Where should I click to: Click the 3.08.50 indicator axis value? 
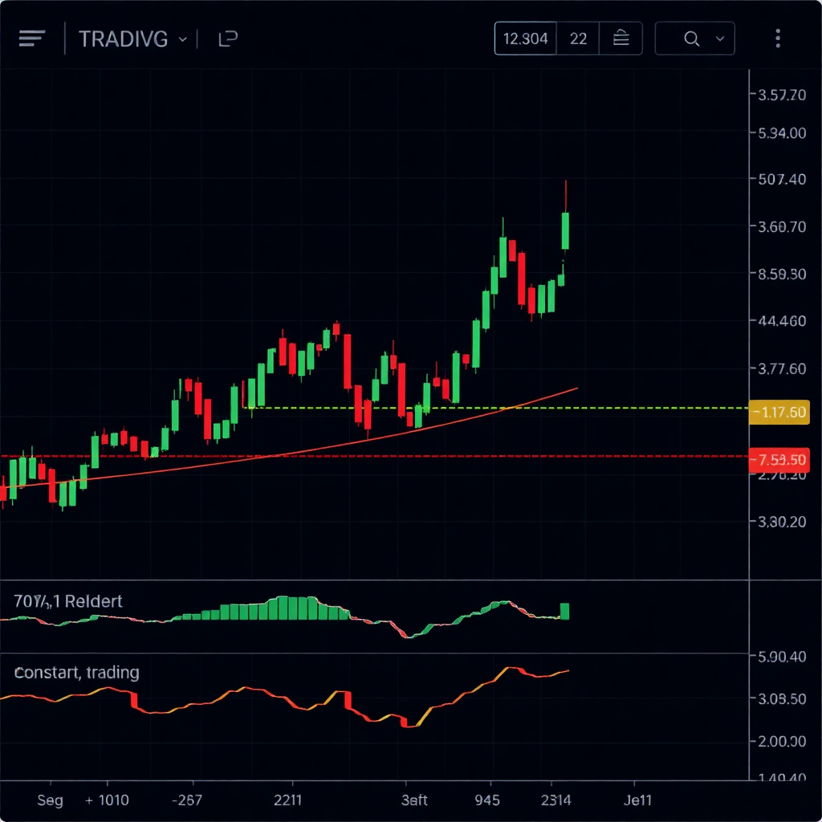coord(782,699)
